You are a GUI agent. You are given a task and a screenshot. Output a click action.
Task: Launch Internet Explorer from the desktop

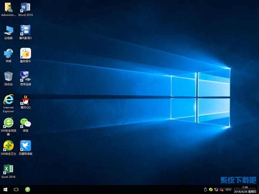click(8, 99)
